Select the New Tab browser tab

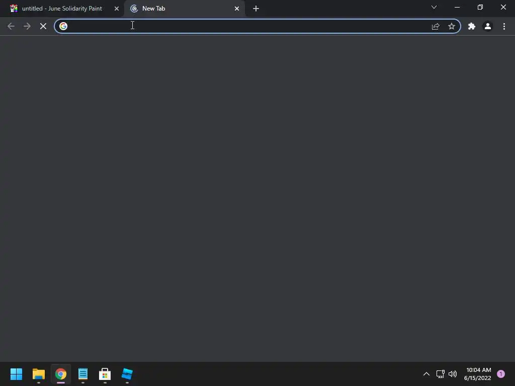[x=184, y=9]
